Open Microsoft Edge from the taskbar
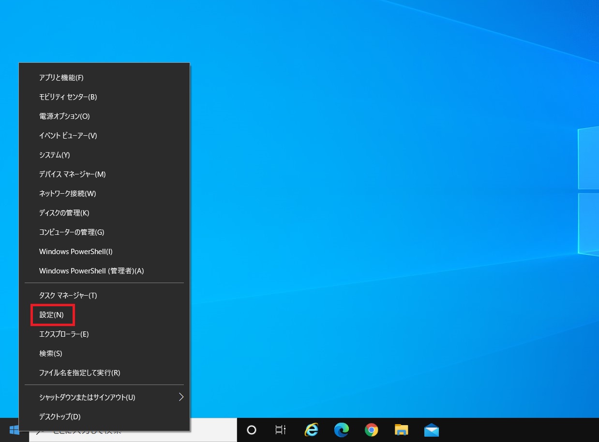This screenshot has width=599, height=442. tap(341, 430)
